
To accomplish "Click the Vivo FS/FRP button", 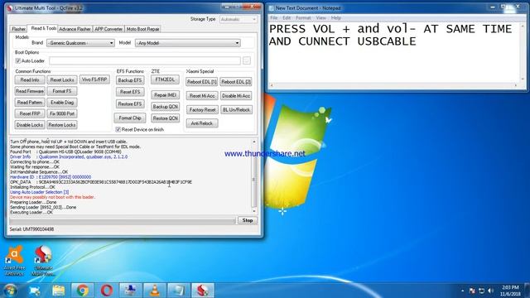I will [x=94, y=79].
